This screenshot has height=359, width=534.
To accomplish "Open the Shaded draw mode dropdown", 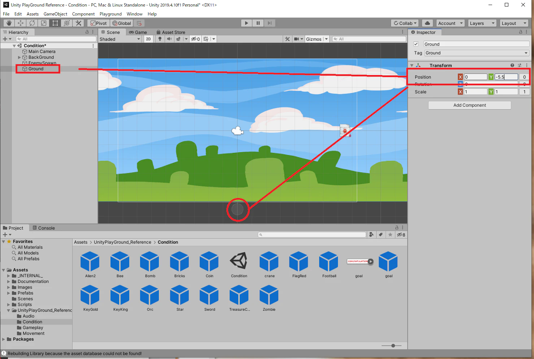I will 120,39.
